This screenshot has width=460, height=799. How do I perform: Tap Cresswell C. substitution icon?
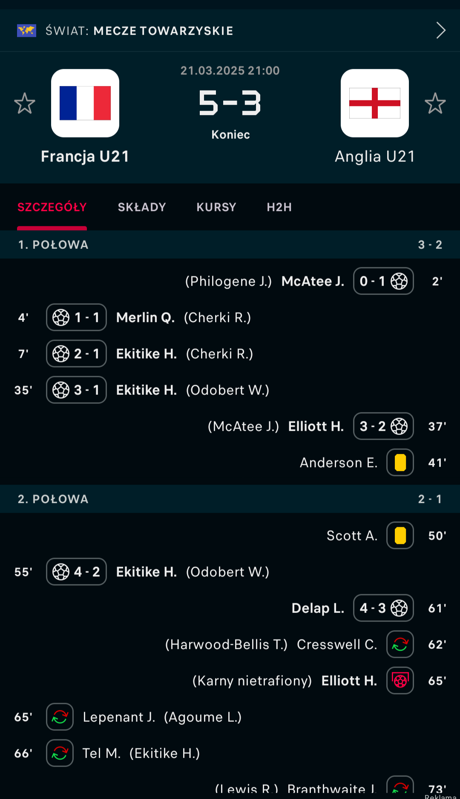(400, 644)
